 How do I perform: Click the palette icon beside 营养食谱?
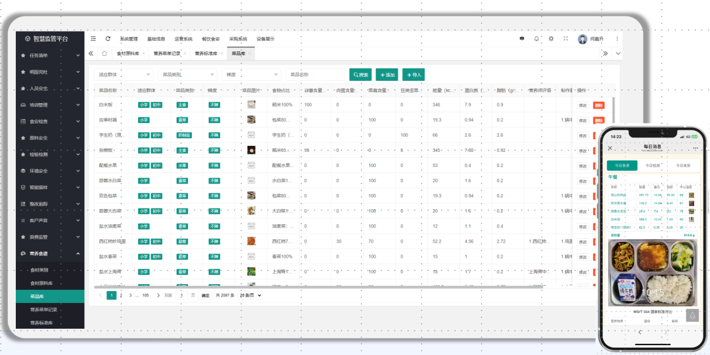point(23,254)
